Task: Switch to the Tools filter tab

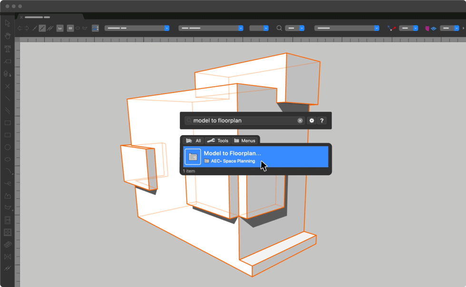Action: coord(218,140)
